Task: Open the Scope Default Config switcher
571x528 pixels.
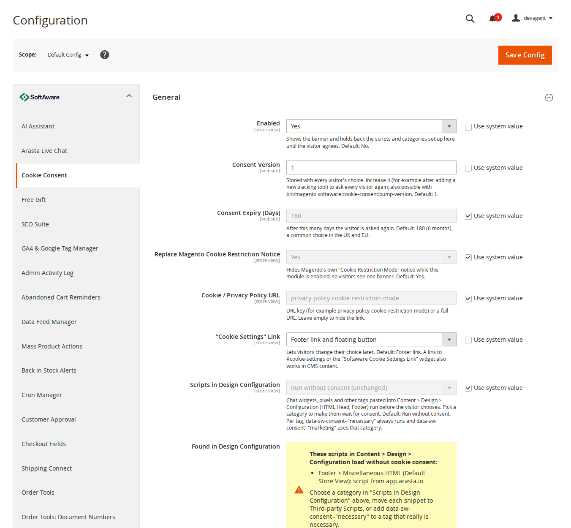Action: pos(68,55)
